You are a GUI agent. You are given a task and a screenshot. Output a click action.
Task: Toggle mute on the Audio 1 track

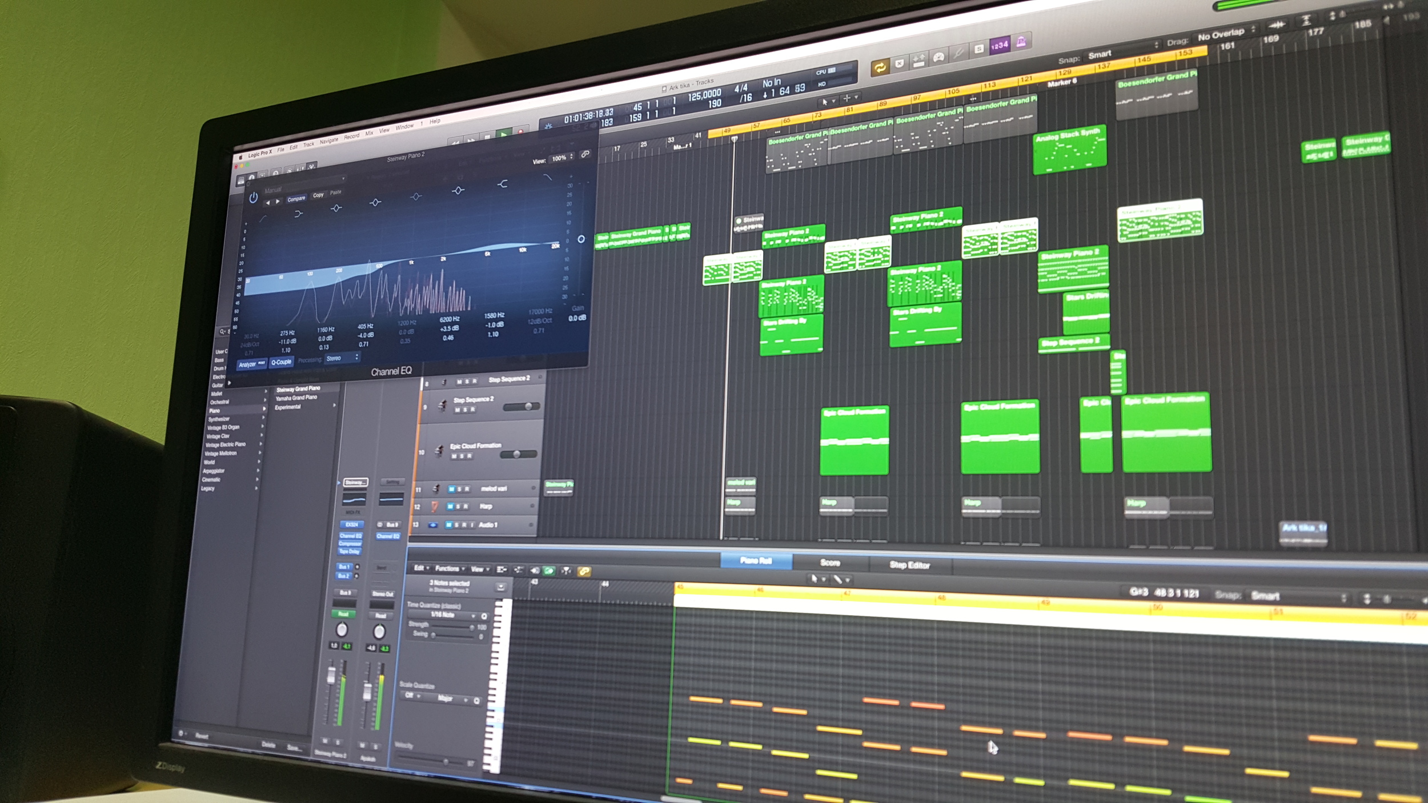point(448,525)
